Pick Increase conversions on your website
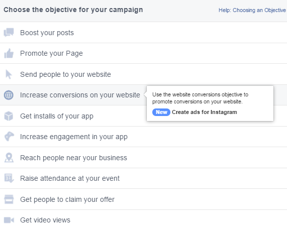This screenshot has height=228, width=287. (80, 95)
